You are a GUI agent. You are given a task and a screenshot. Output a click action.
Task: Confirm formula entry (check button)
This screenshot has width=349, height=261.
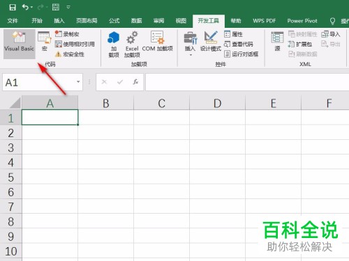[120, 81]
